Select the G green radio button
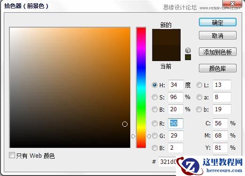 click(155, 136)
